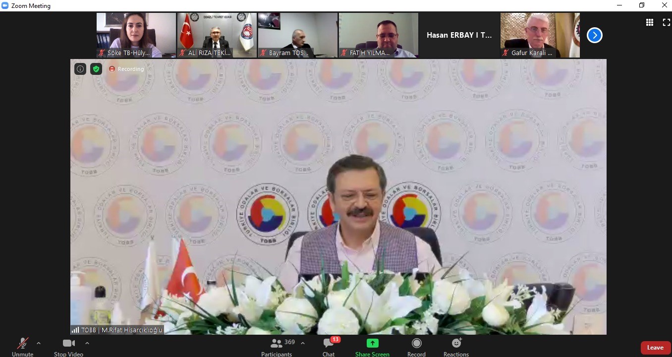This screenshot has height=357, width=672.
Task: Select ALİ RIZA TEKİ participant thumbnail
Action: pos(217,35)
